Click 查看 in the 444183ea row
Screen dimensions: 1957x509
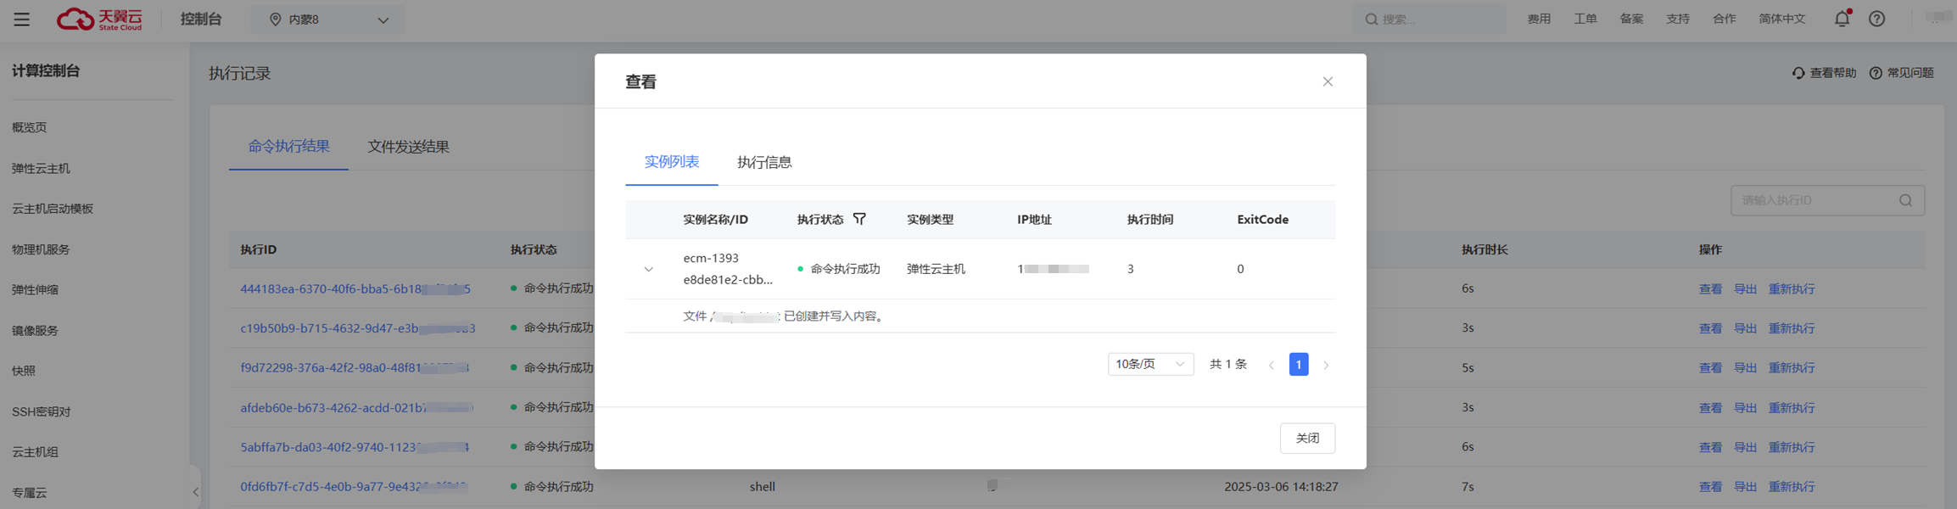[1710, 289]
